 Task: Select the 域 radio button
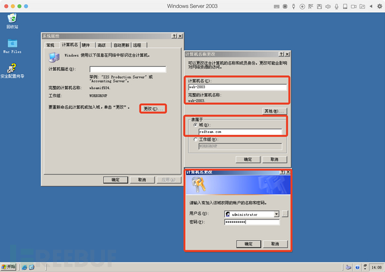point(195,125)
